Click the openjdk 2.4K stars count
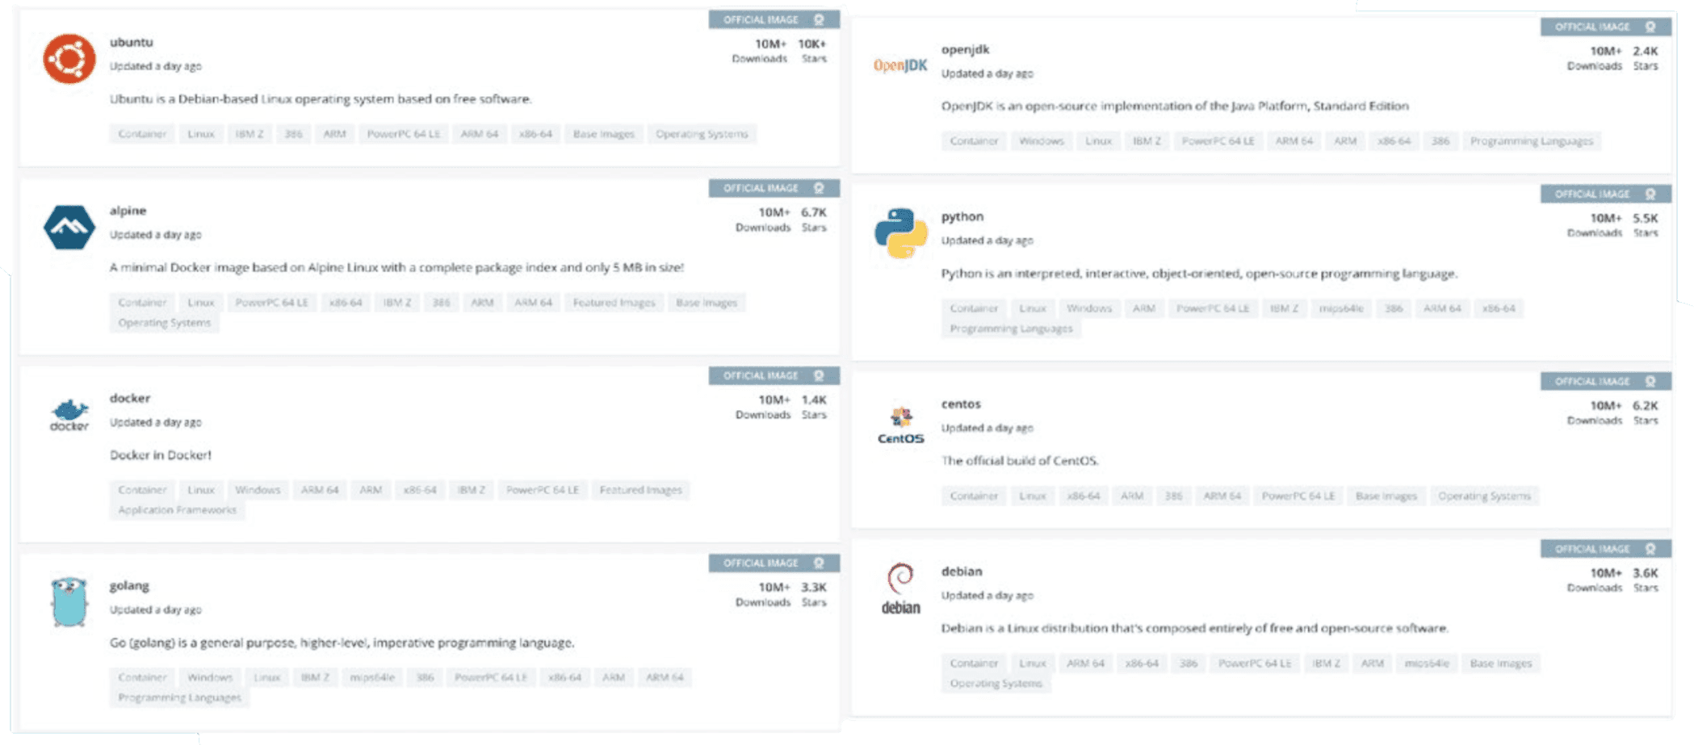This screenshot has width=1694, height=745. pos(1645,51)
